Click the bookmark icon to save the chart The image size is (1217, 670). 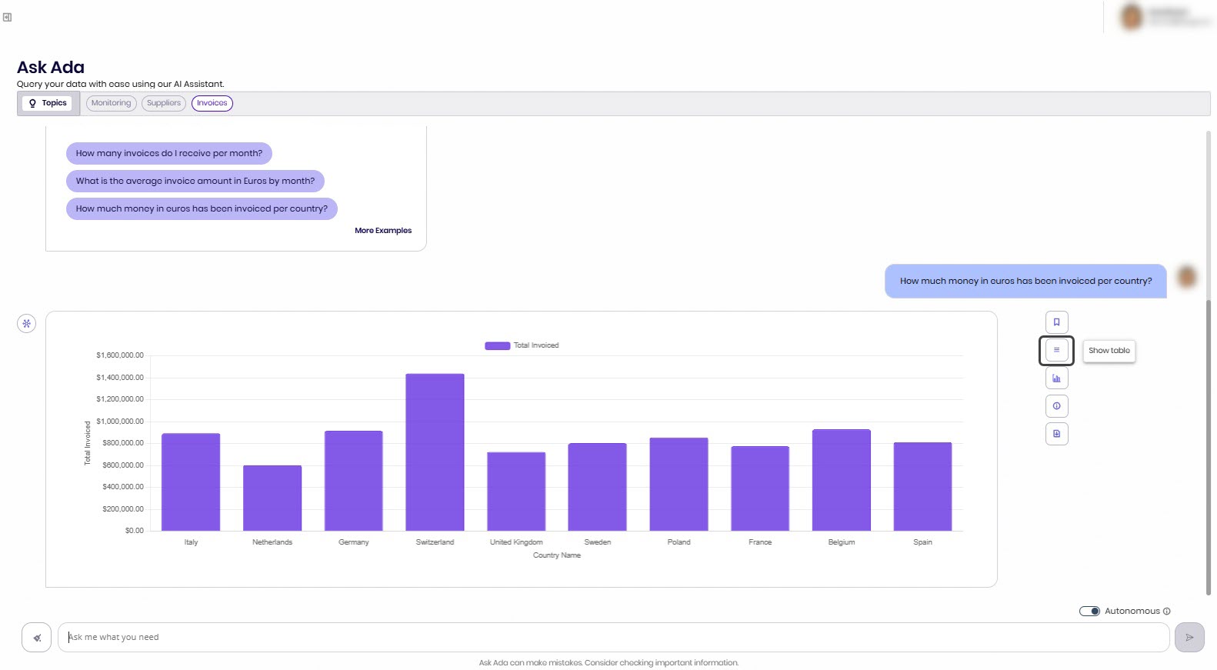[1056, 322]
